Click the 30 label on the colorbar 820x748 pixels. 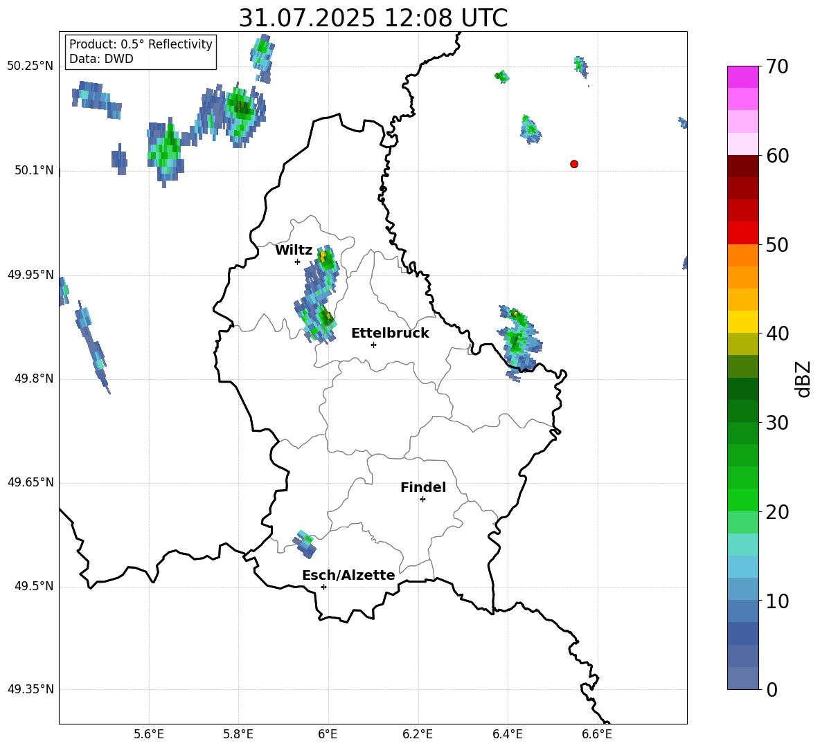point(777,423)
